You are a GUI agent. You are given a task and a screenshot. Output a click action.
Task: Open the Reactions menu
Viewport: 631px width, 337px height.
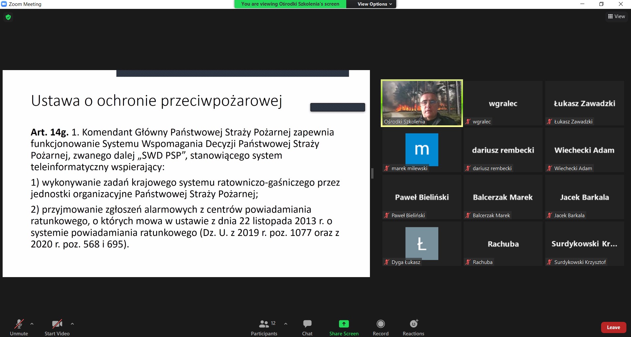[413, 327]
